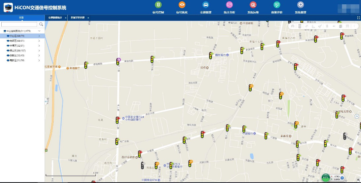Open the 信号优化 eye icon

182,5
